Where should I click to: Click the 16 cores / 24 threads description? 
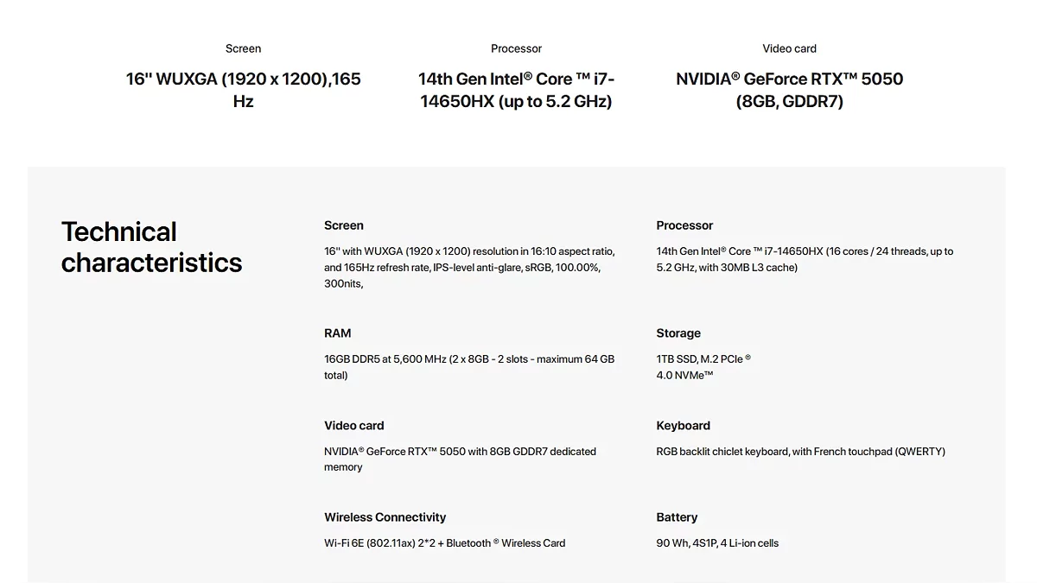(805, 259)
